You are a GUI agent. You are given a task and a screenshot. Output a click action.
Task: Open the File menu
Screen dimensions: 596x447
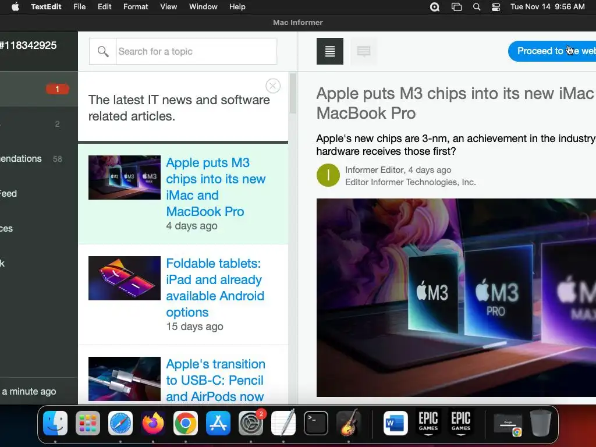pyautogui.click(x=79, y=7)
